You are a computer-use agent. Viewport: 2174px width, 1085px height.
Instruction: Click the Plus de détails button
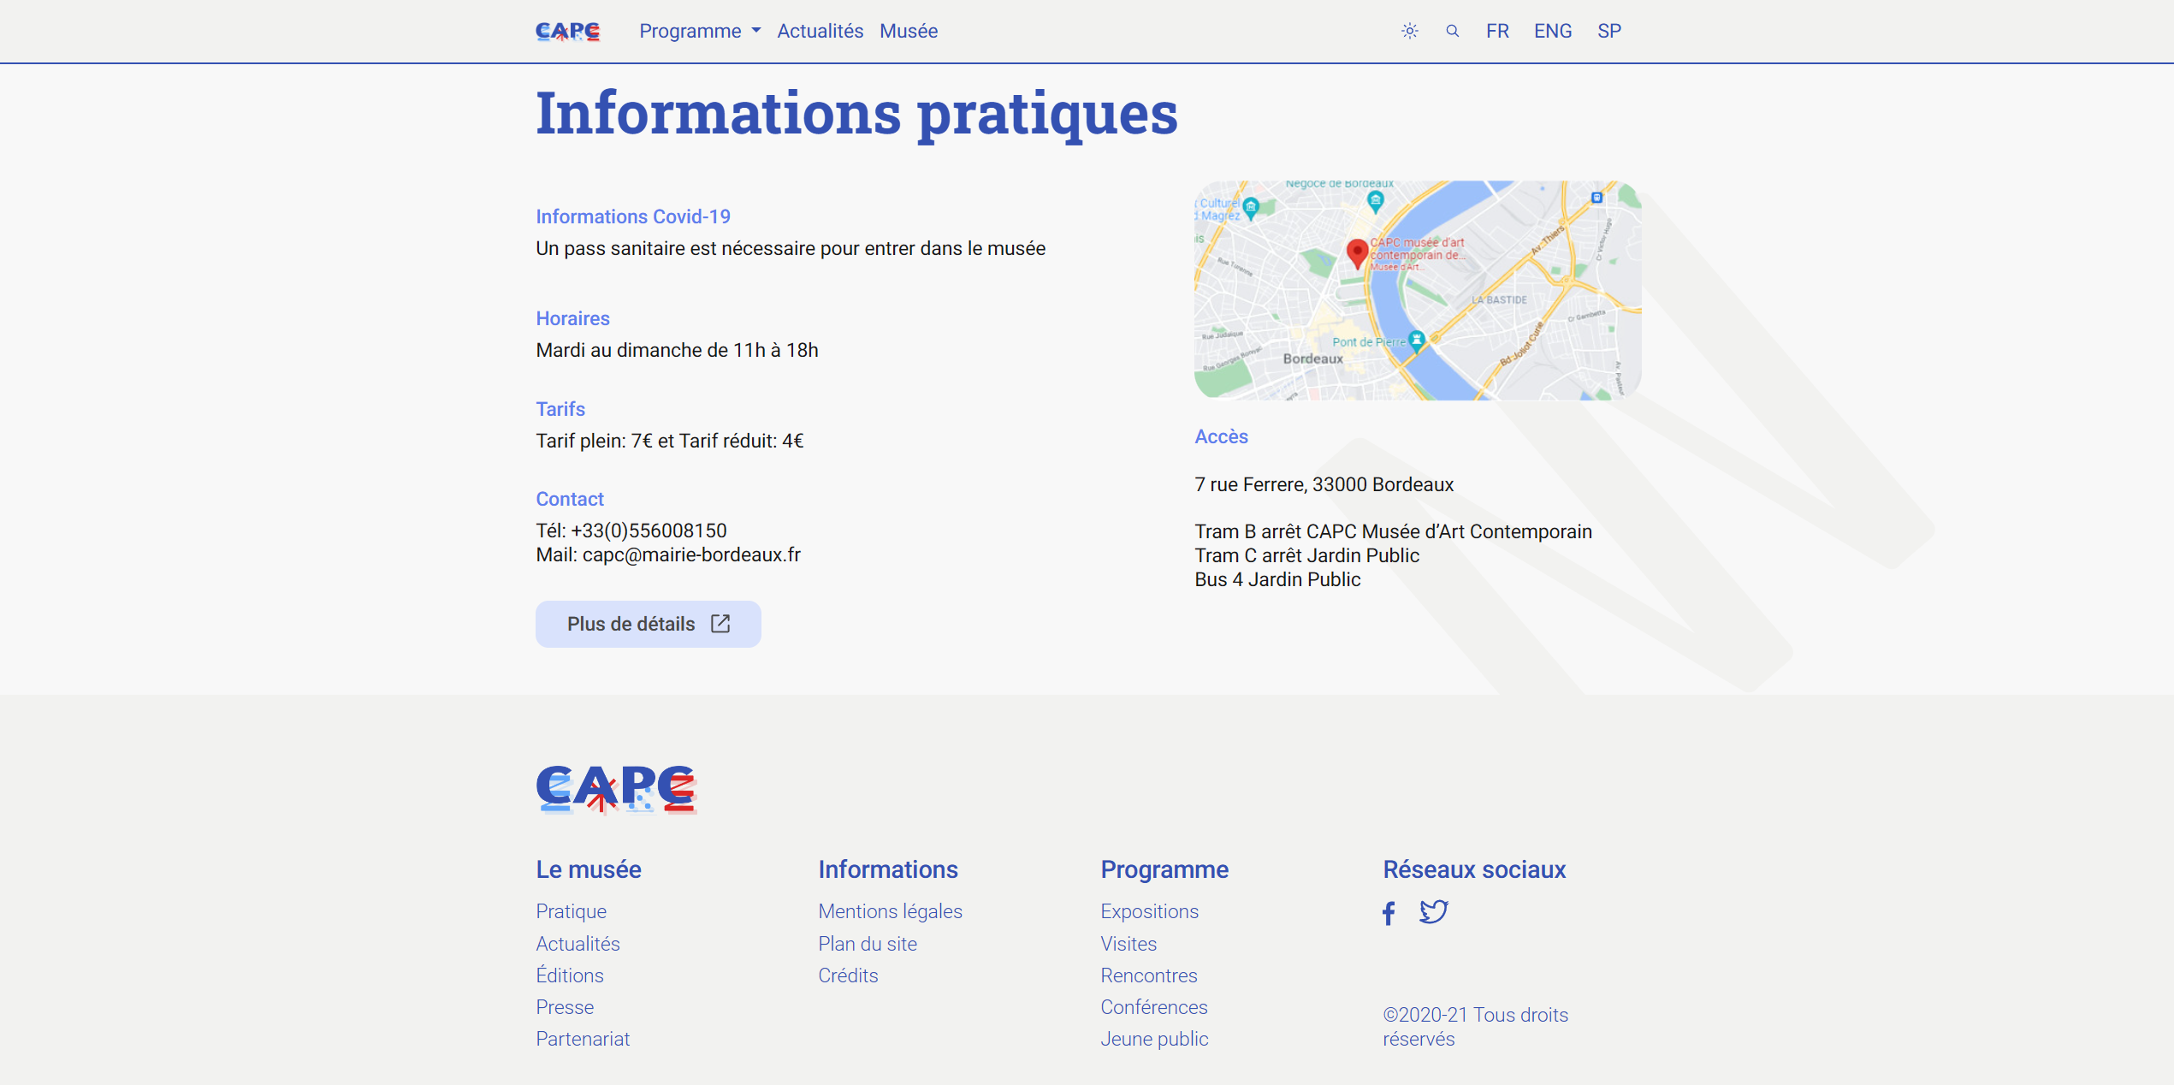(649, 624)
